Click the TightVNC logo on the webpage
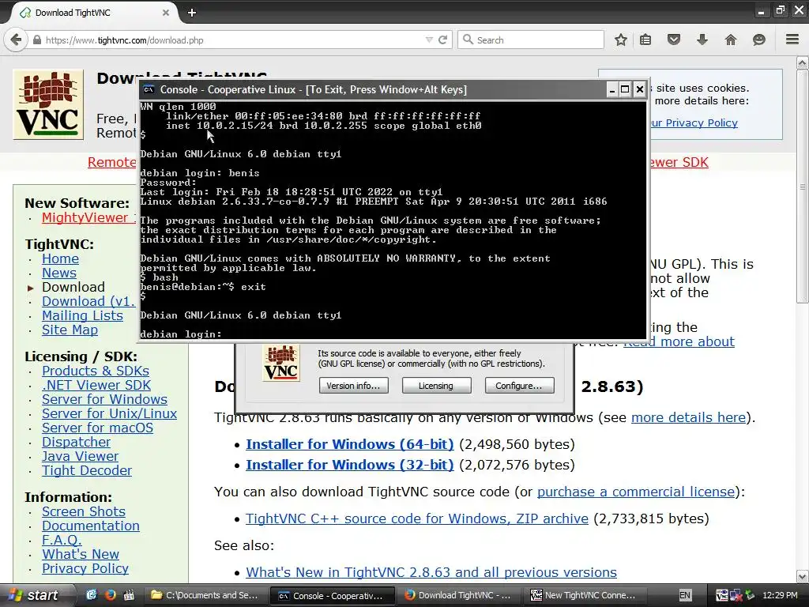The width and height of the screenshot is (809, 607). click(48, 105)
